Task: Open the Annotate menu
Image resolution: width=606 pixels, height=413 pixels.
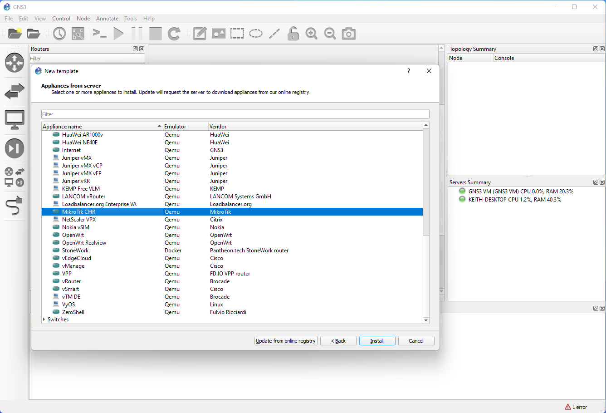Action: pyautogui.click(x=107, y=19)
